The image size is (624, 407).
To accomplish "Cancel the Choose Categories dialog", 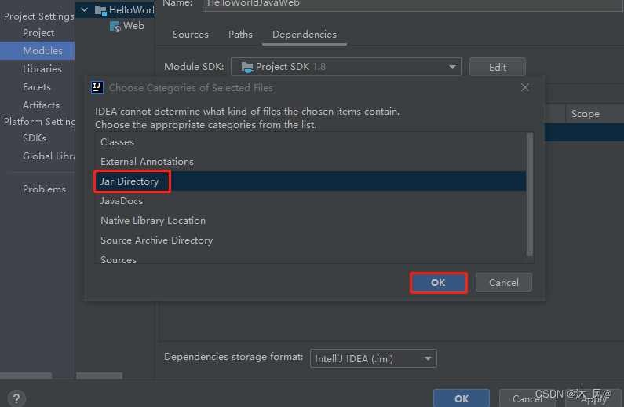I will click(503, 282).
